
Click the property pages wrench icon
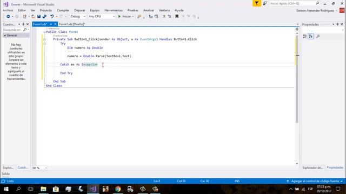pyautogui.click(x=318, y=37)
